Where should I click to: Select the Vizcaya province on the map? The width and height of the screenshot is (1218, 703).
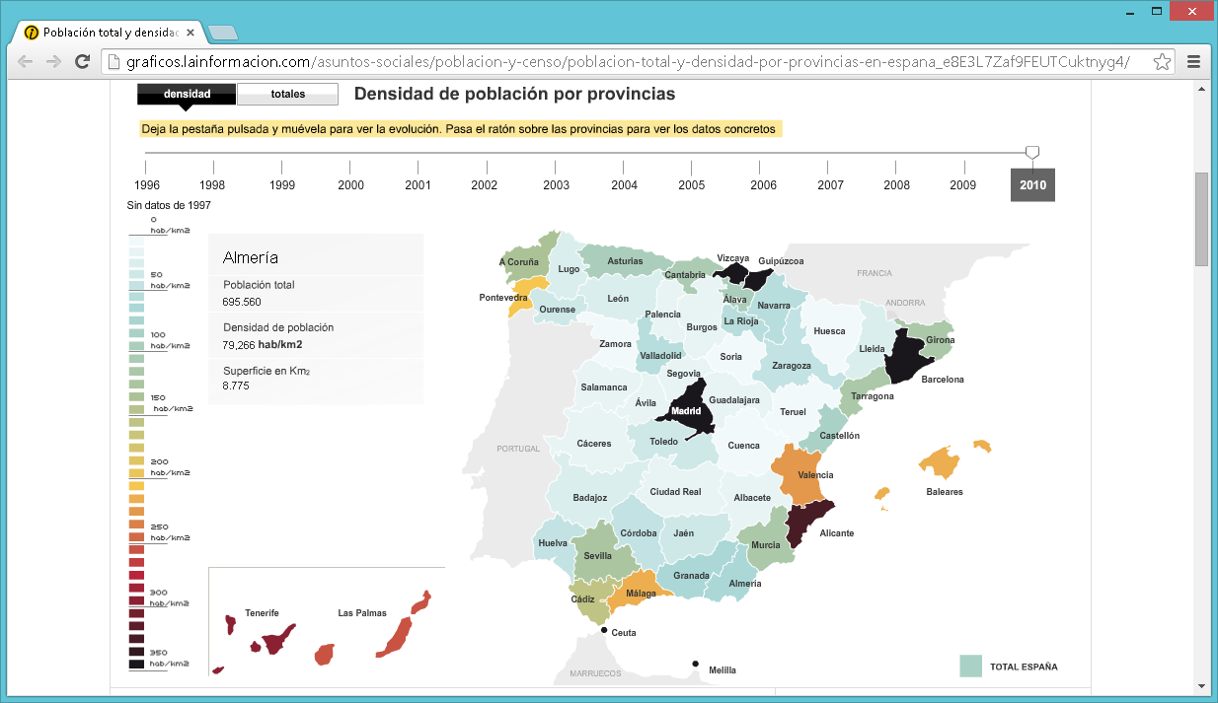click(x=732, y=272)
